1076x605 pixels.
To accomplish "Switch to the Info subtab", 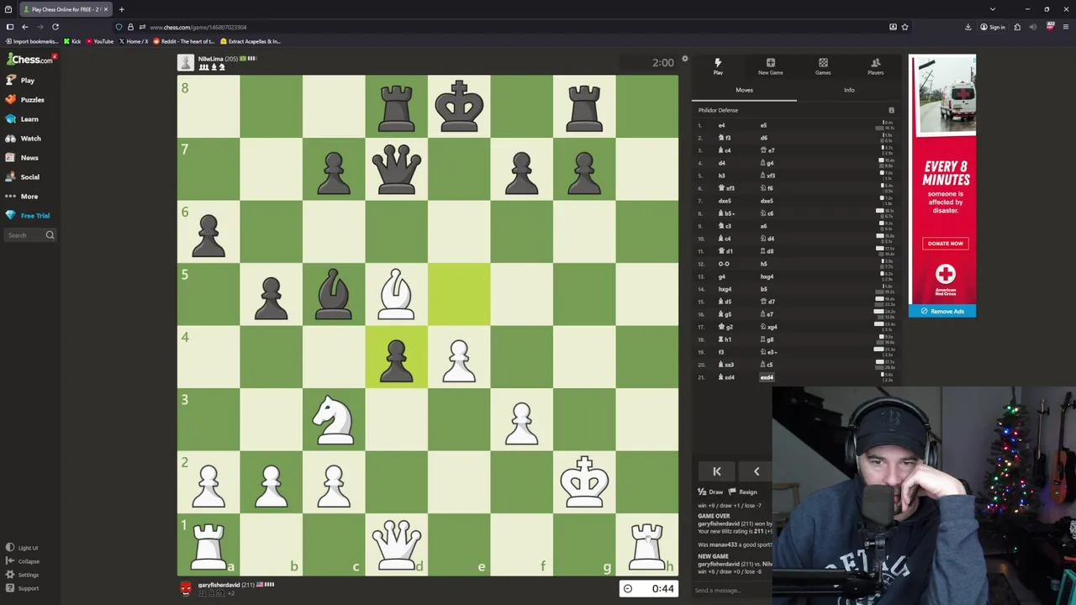I will tap(849, 90).
